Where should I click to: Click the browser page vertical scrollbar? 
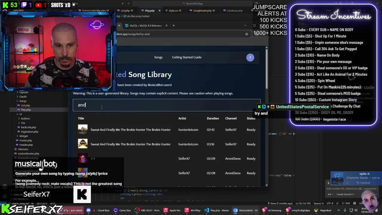(267, 69)
